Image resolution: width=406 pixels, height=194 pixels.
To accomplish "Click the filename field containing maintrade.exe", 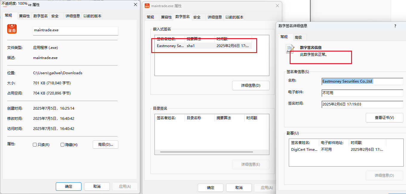I will coord(75,31).
